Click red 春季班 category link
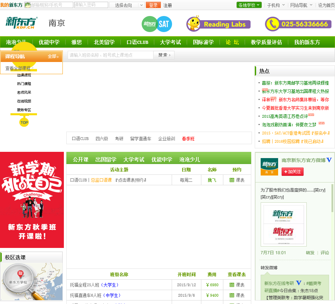 pyautogui.click(x=188, y=139)
